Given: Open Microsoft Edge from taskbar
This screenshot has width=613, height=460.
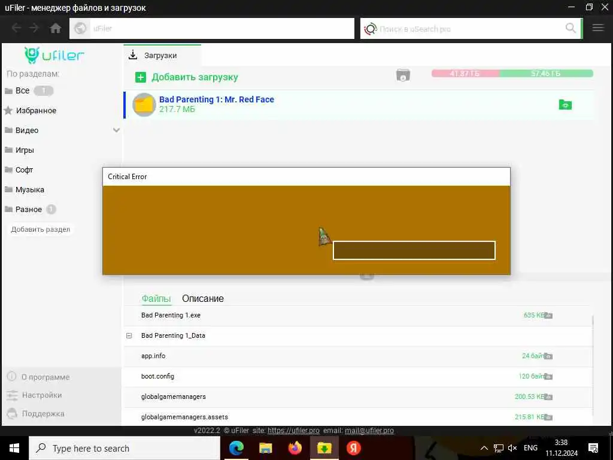Looking at the screenshot, I should tap(236, 448).
